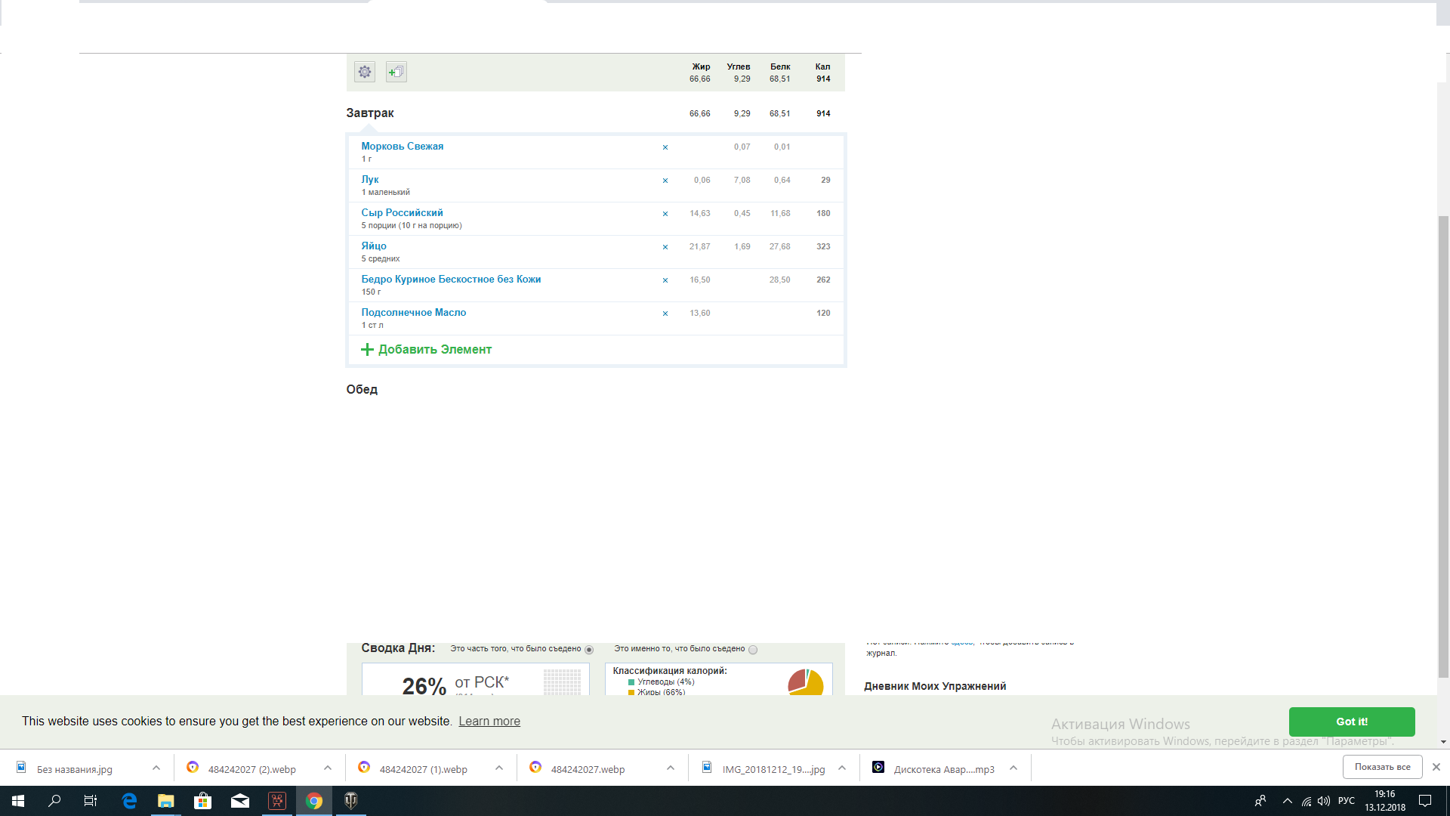Viewport: 1450px width, 816px height.
Task: Expand menu for Дискотека Авар mp3 download
Action: pyautogui.click(x=1013, y=768)
